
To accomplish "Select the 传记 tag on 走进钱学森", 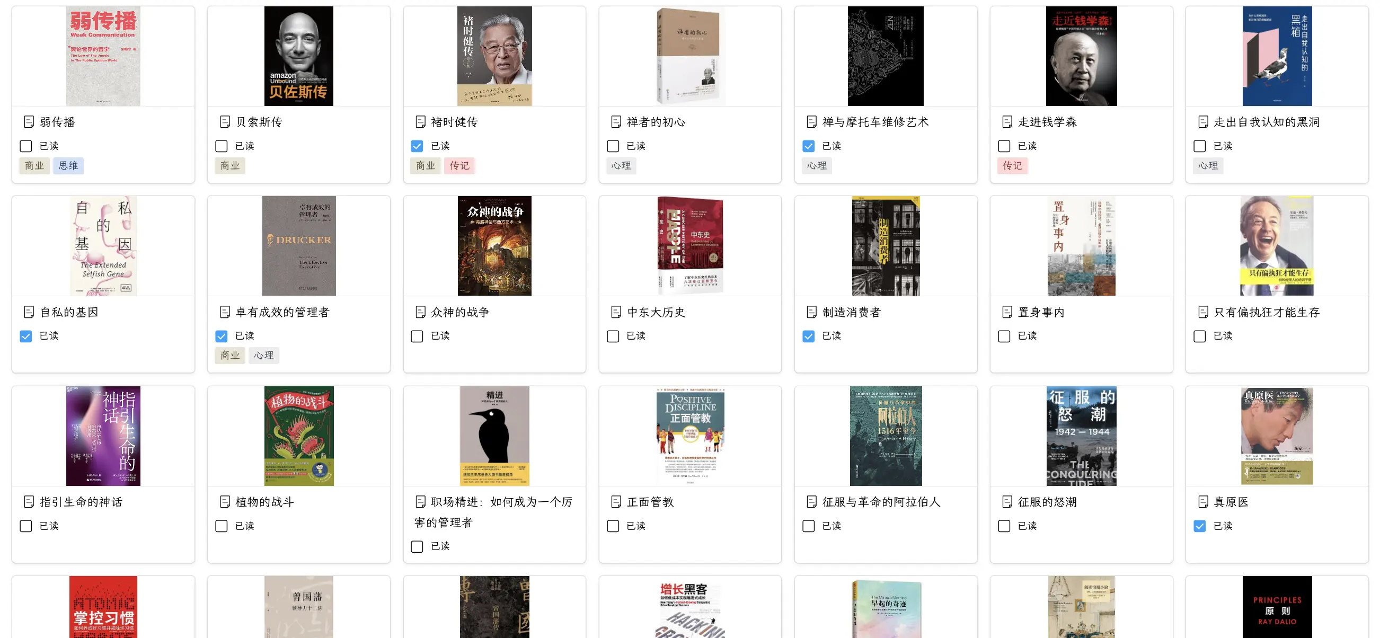I will [x=1013, y=165].
